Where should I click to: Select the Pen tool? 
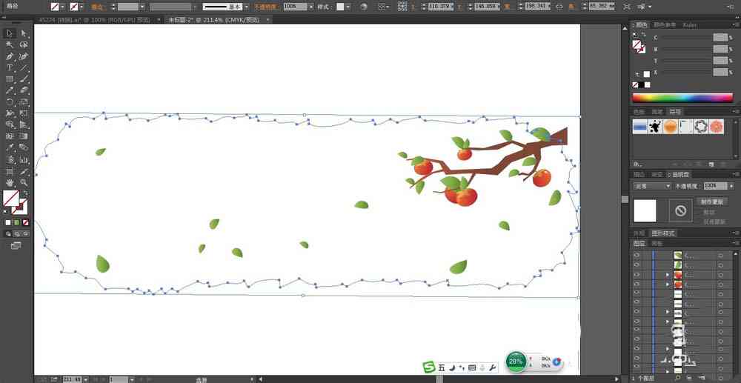pos(9,56)
